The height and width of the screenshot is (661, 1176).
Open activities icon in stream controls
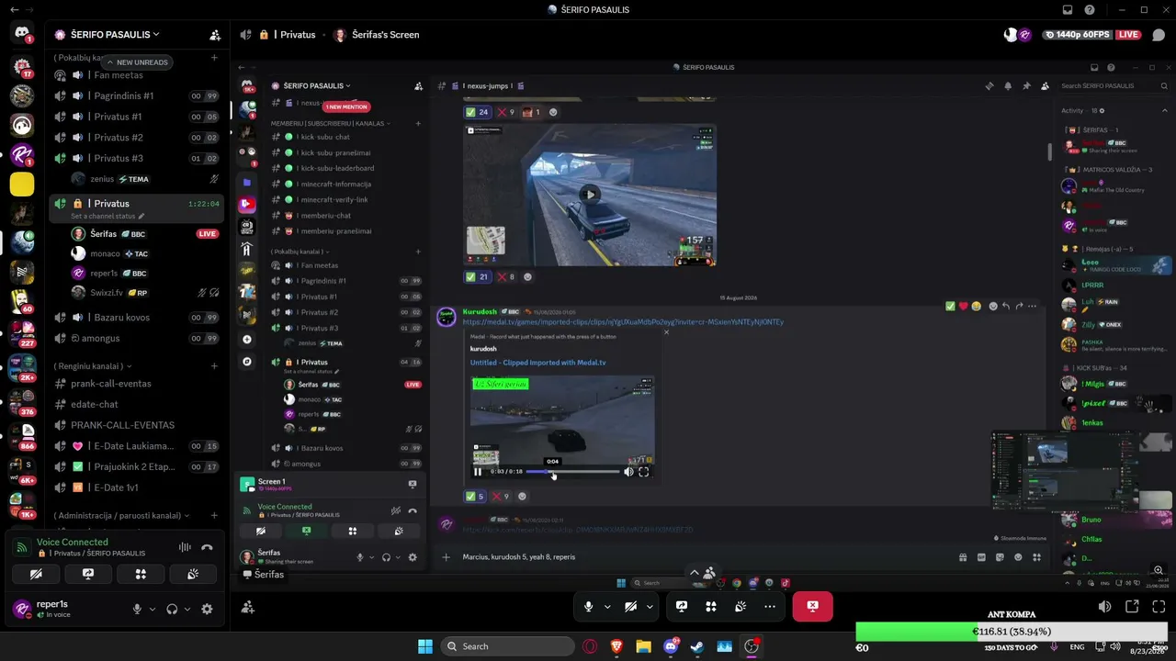(711, 607)
